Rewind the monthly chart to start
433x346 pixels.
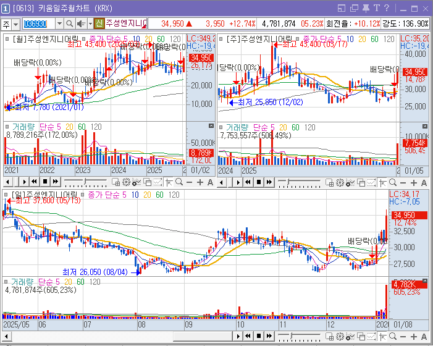(x=34, y=182)
